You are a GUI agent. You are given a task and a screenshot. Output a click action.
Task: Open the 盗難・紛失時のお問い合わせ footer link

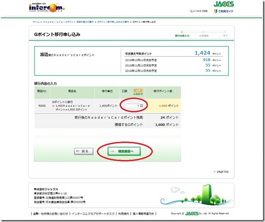50,214
